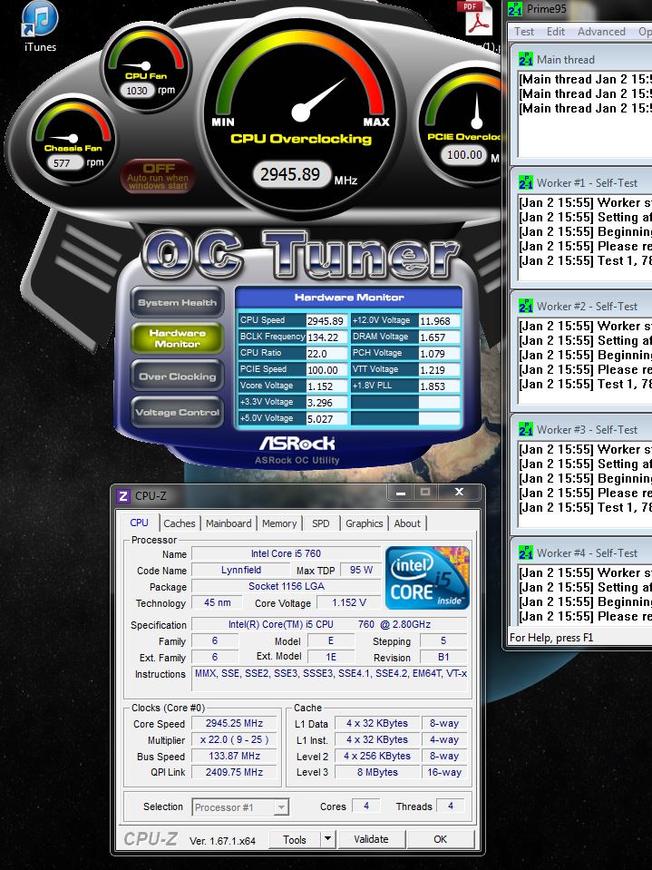The image size is (652, 870).
Task: Click the Tools button in CPU-Z
Action: click(x=295, y=839)
